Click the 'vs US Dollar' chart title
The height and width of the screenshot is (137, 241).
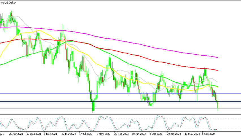point(8,3)
